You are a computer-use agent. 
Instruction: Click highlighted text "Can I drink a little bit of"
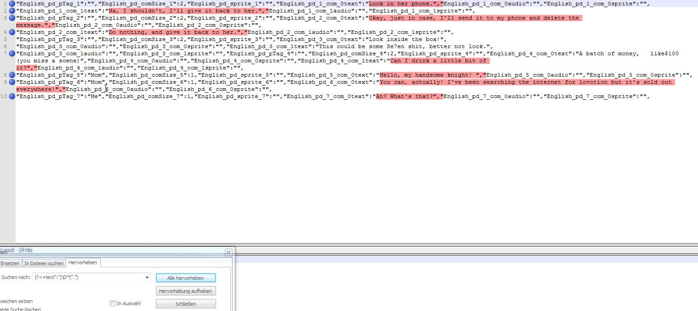(439, 61)
